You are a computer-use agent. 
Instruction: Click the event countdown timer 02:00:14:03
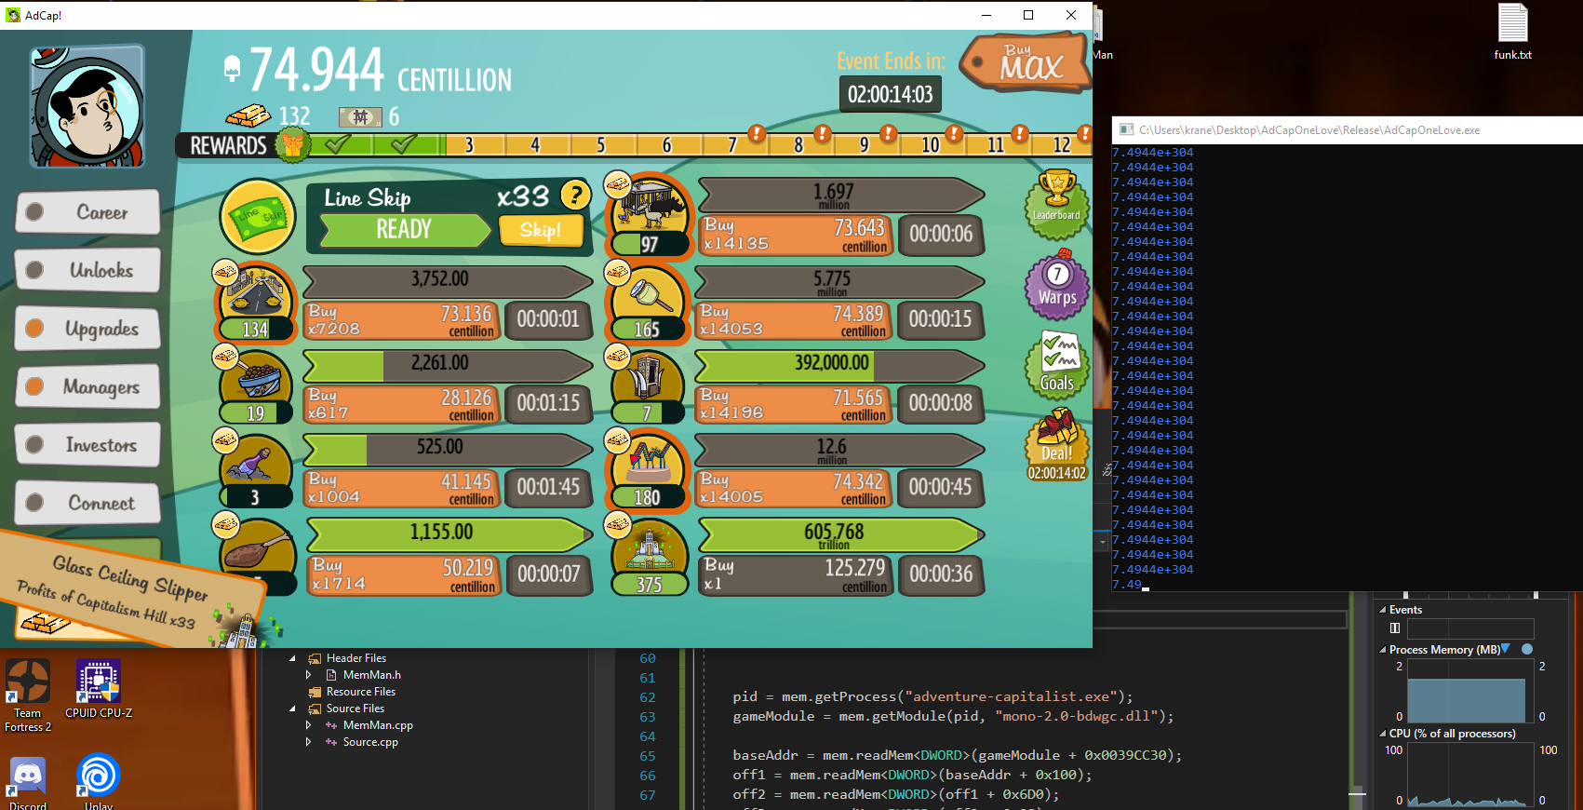point(890,94)
